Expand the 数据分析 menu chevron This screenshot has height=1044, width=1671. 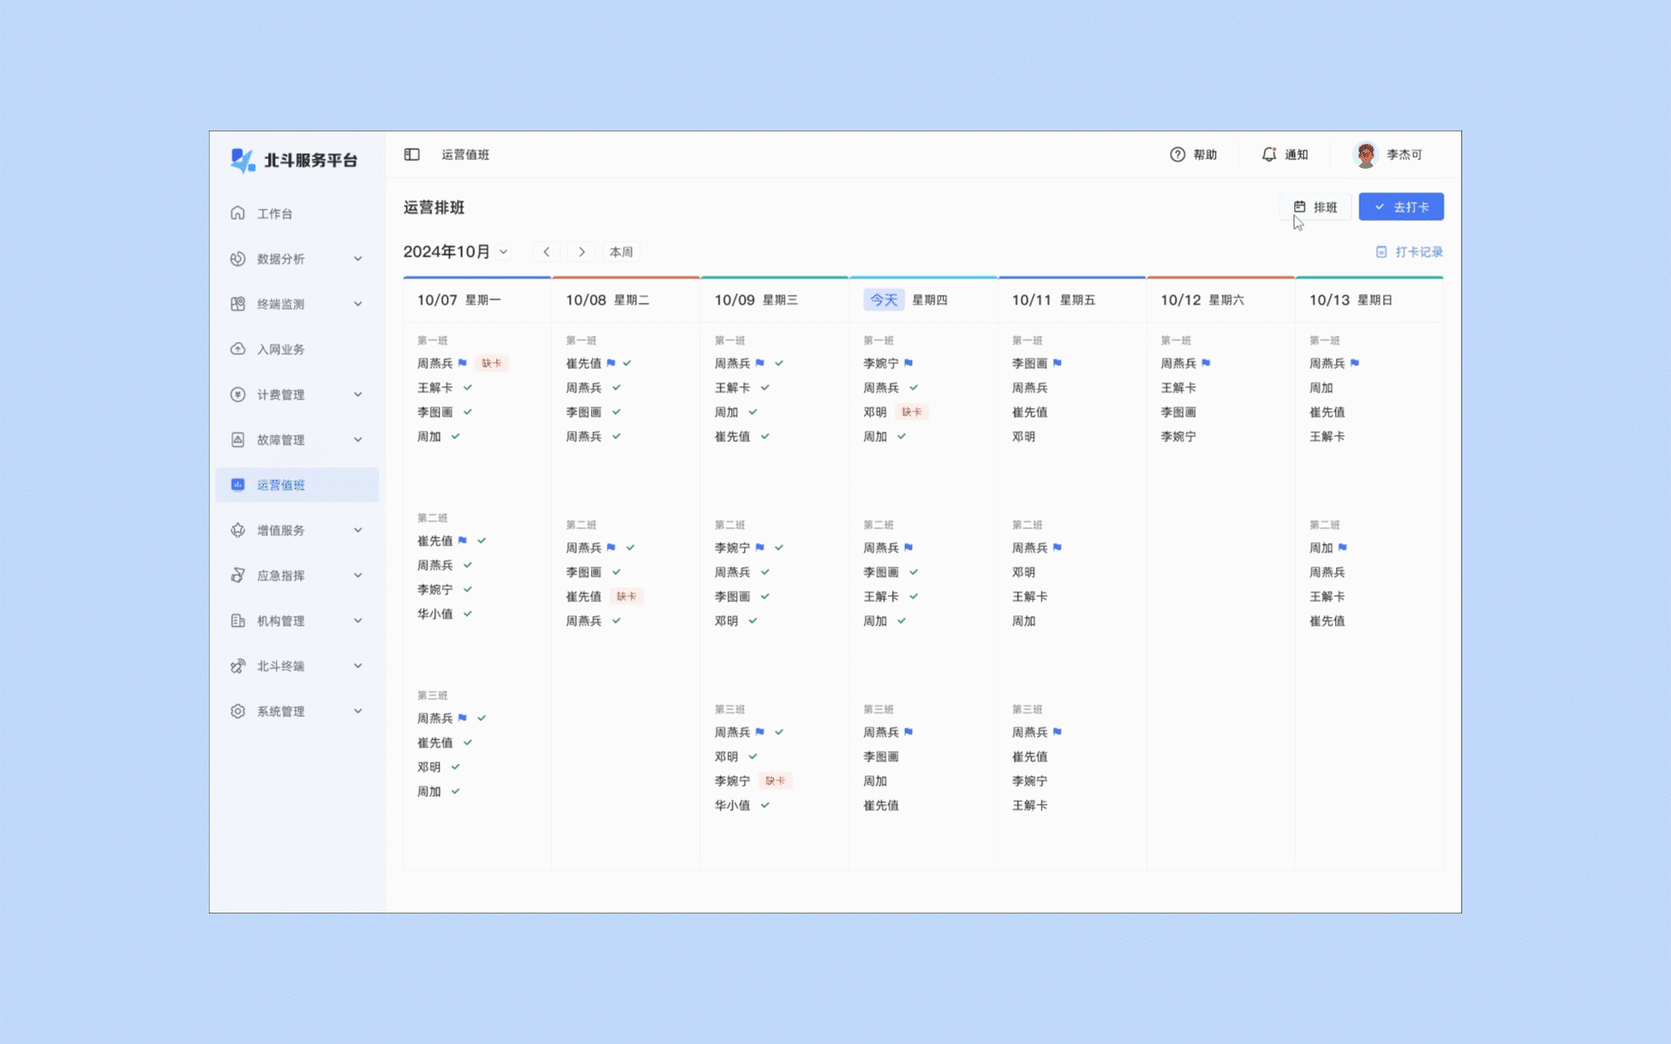(358, 258)
